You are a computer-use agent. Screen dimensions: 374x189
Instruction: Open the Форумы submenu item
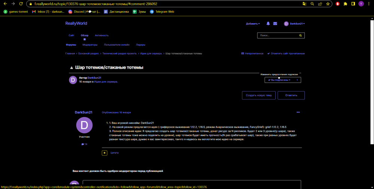tap(71, 44)
